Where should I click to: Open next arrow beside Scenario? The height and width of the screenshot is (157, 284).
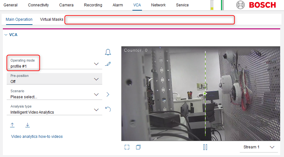click(x=108, y=94)
